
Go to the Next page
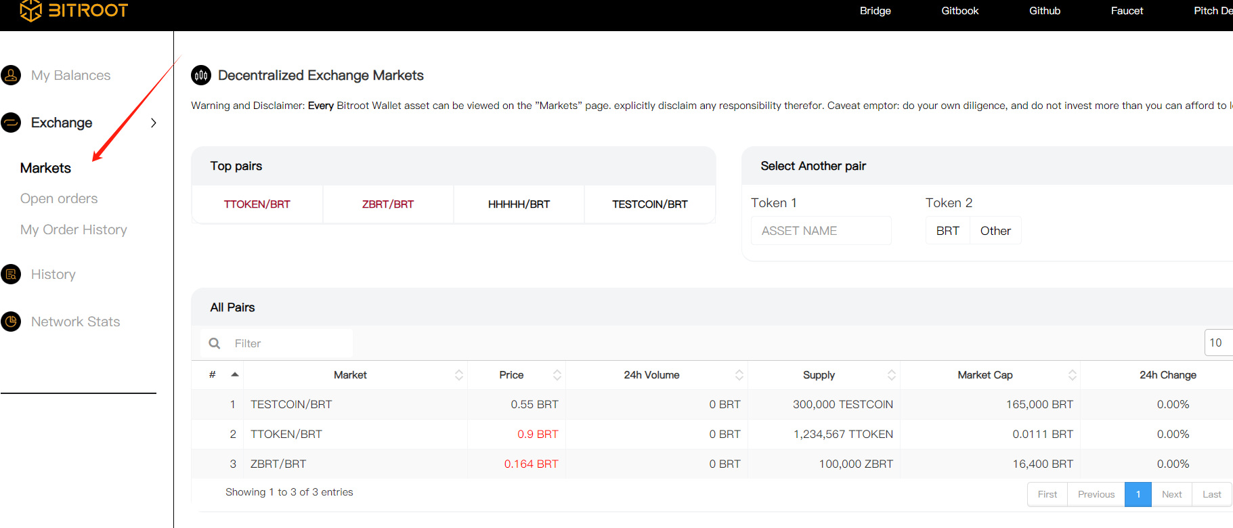pos(1171,494)
